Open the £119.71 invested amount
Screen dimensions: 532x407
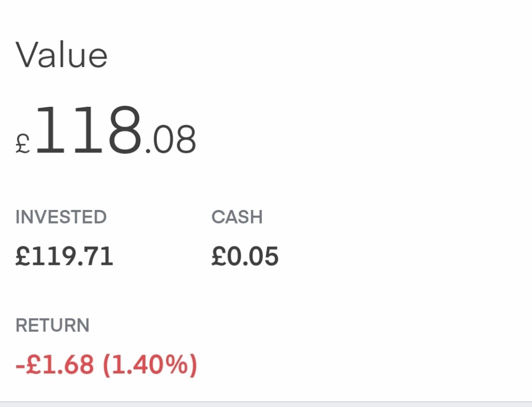coord(64,256)
